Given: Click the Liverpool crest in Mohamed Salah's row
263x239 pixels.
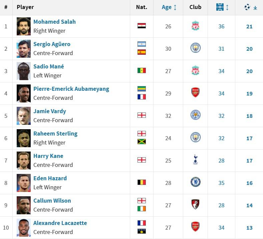Looking at the screenshot, I should coord(195,26).
